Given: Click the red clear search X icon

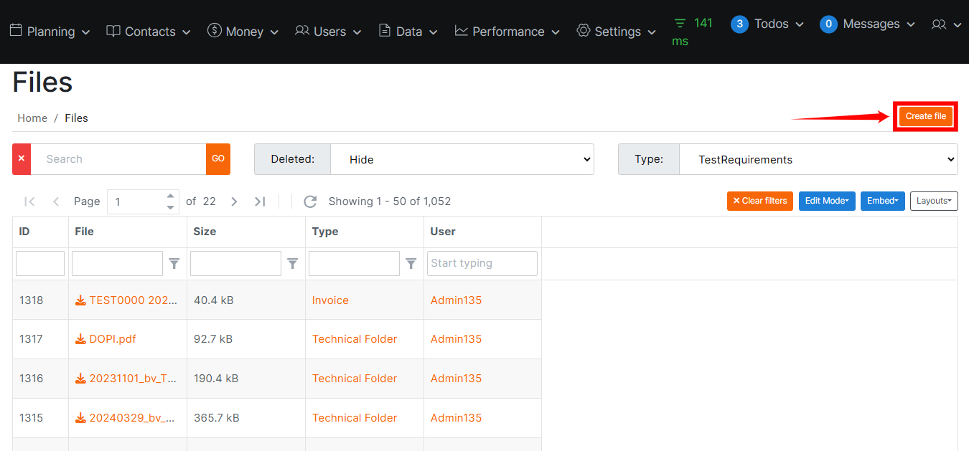Looking at the screenshot, I should pos(22,159).
